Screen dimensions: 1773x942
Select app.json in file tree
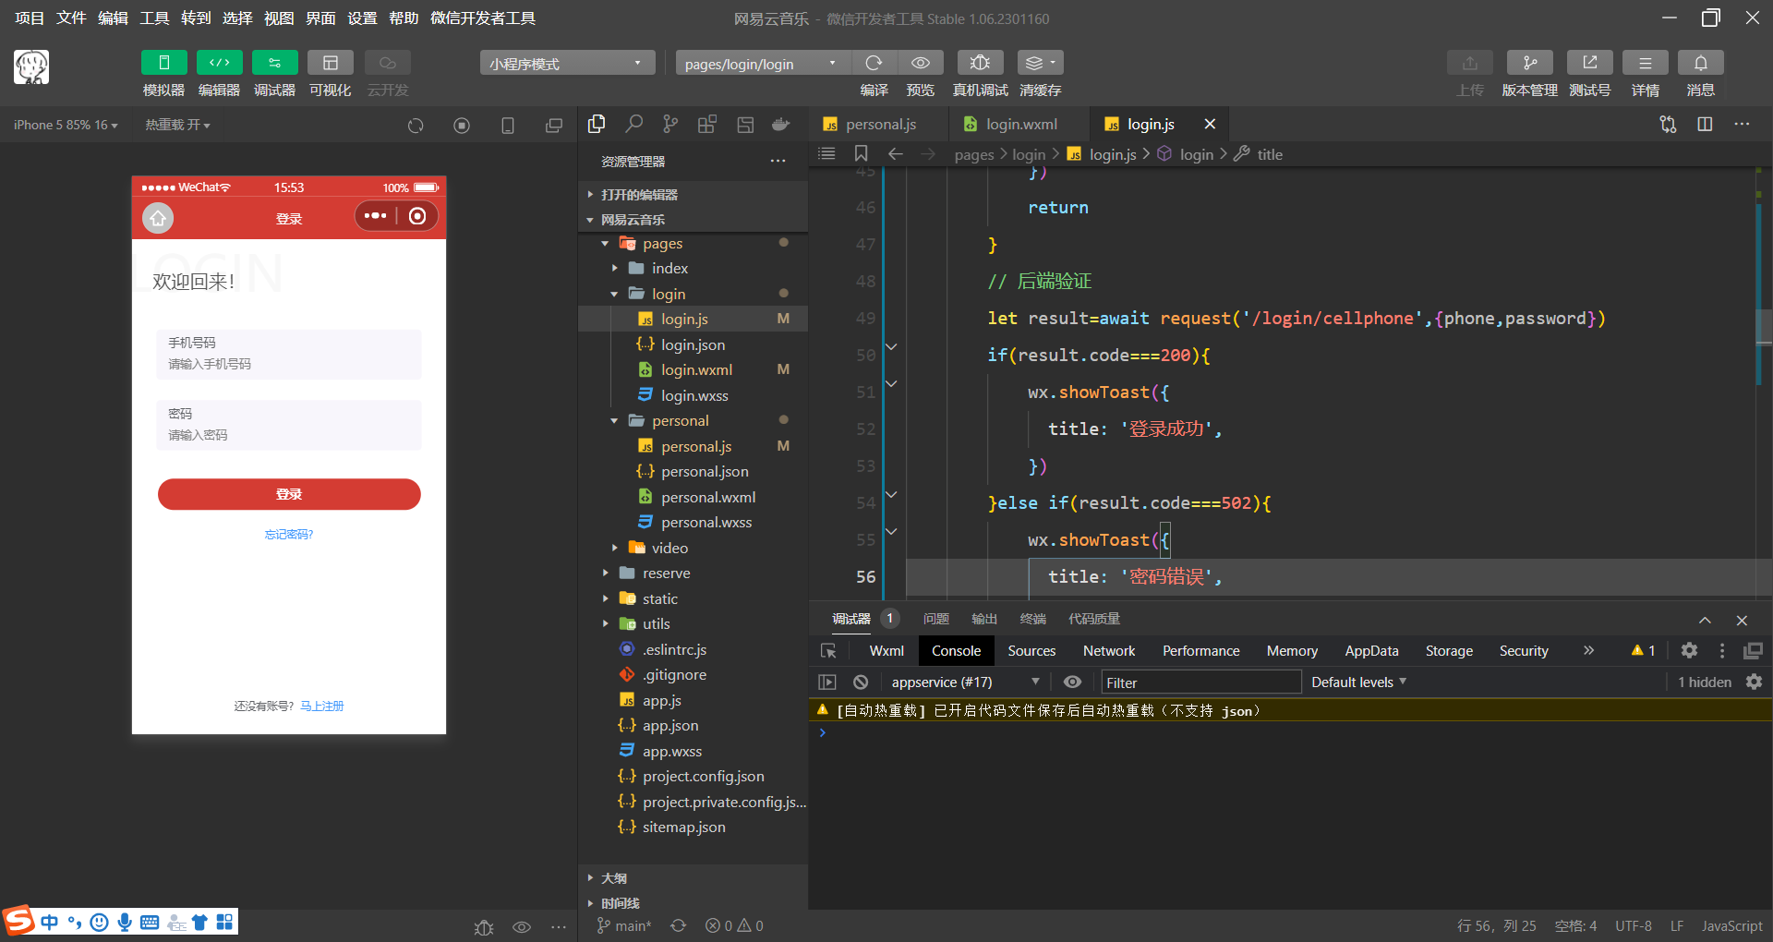pyautogui.click(x=693, y=726)
